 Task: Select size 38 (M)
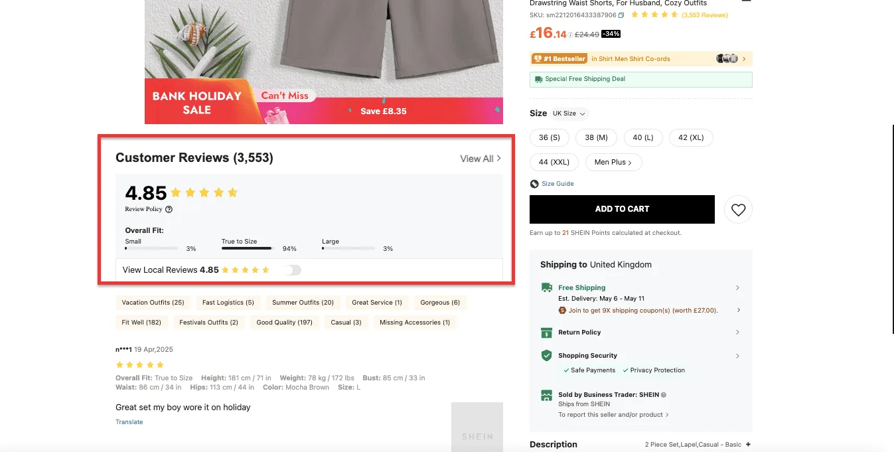[x=596, y=137]
